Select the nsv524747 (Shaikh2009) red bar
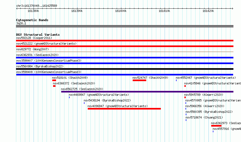The width and height of the screenshot is (241, 142). (139, 80)
